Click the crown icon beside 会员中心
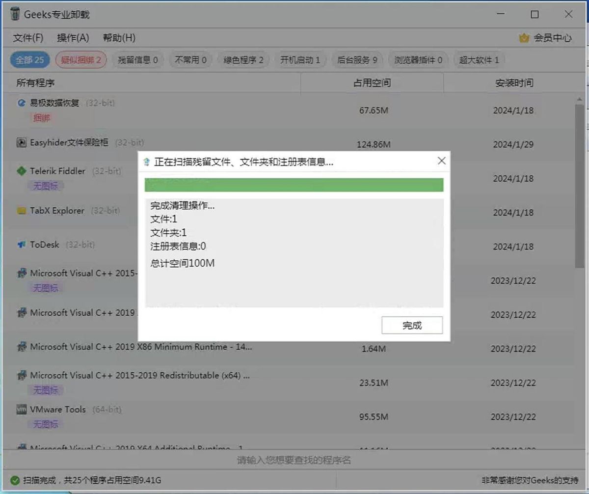Image resolution: width=589 pixels, height=494 pixels. pyautogui.click(x=524, y=38)
